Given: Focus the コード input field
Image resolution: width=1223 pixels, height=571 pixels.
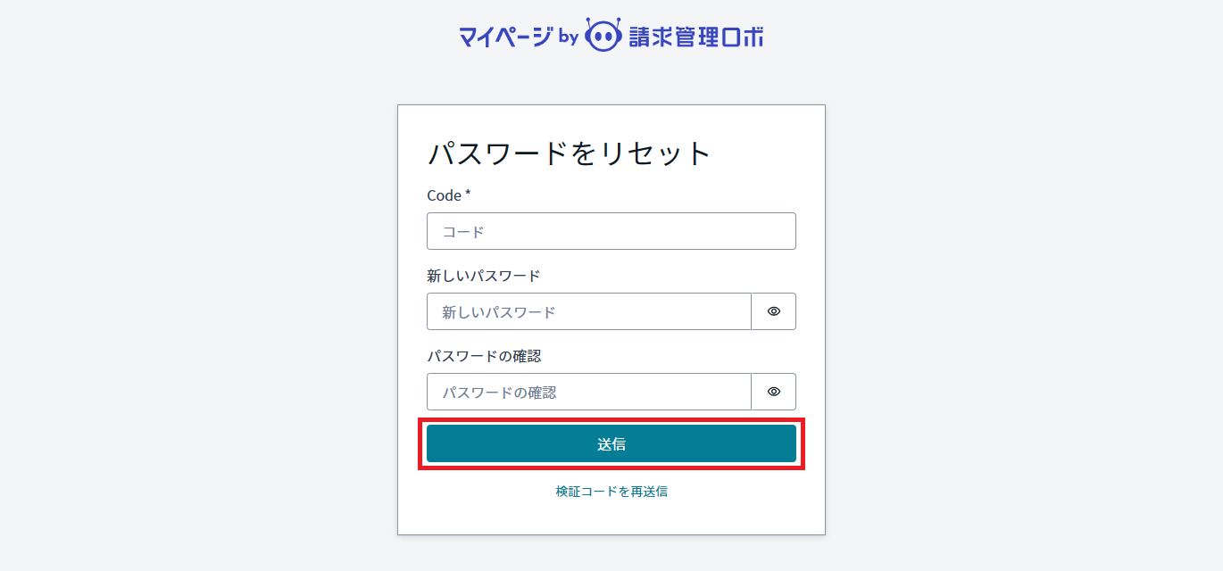Looking at the screenshot, I should (x=611, y=231).
